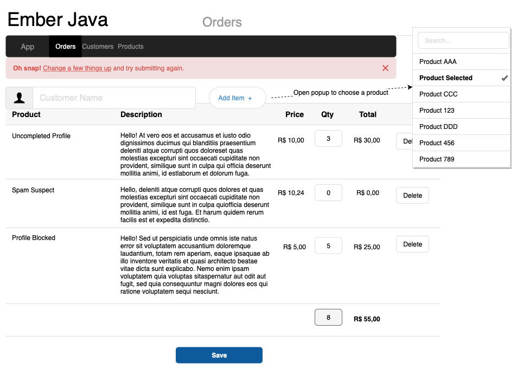Click the Description column header
517x369 pixels.
(x=141, y=114)
